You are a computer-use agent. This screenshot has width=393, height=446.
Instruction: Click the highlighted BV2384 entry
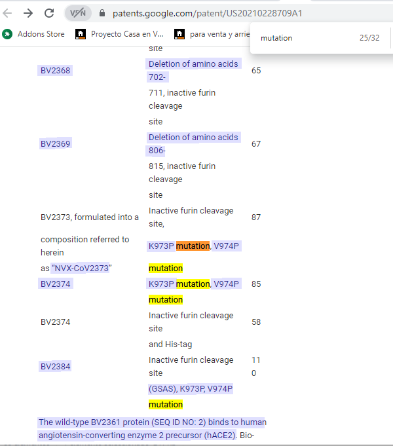tap(56, 366)
